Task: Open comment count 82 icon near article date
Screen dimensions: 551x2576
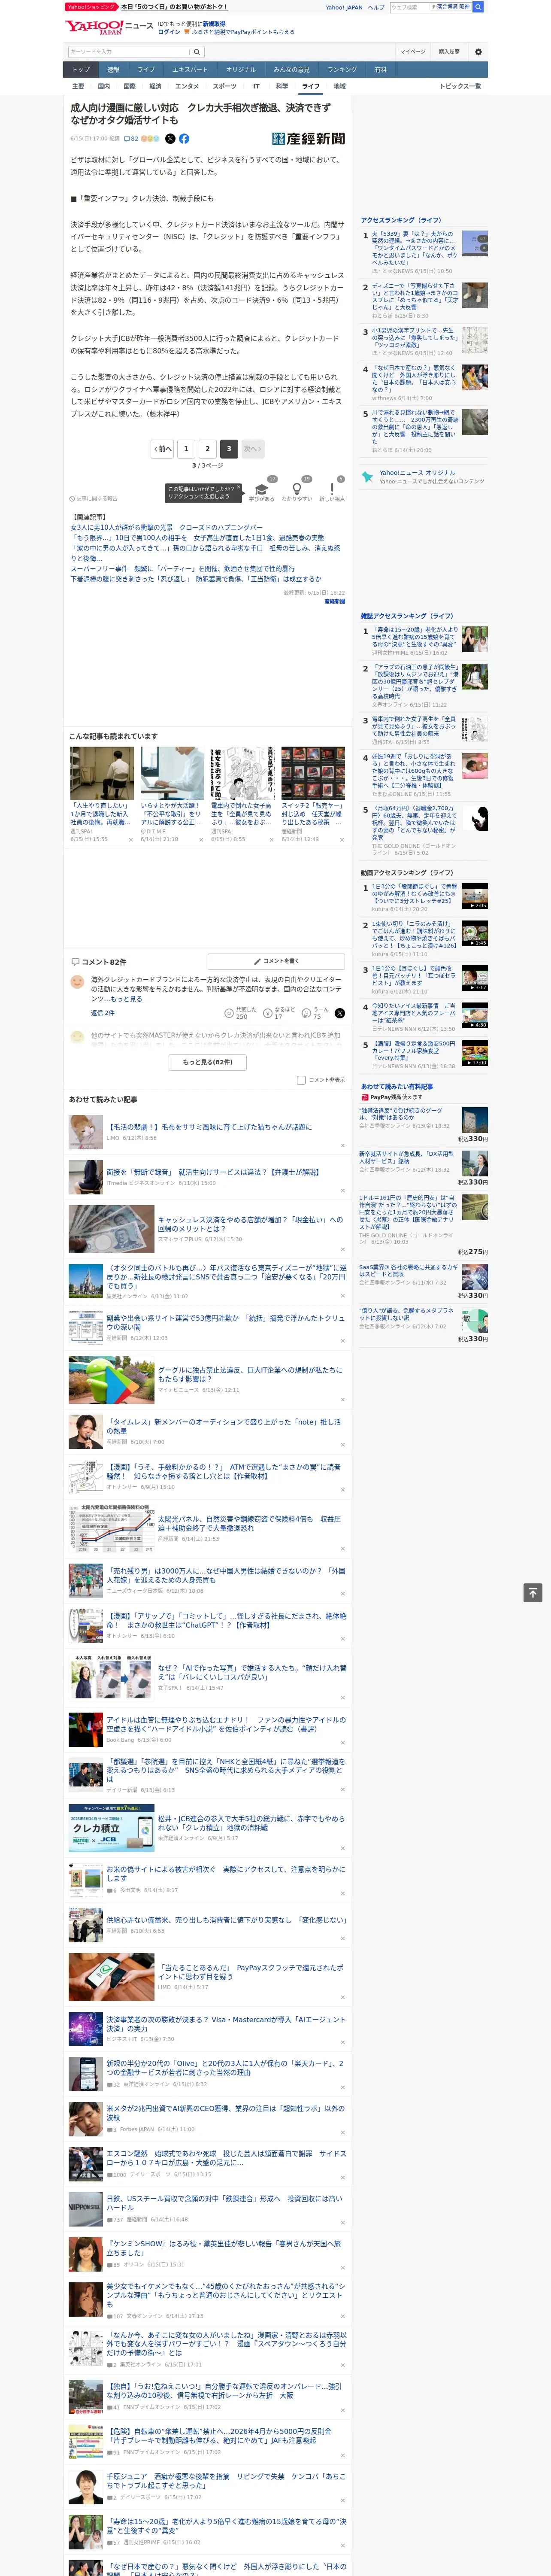Action: (x=131, y=139)
